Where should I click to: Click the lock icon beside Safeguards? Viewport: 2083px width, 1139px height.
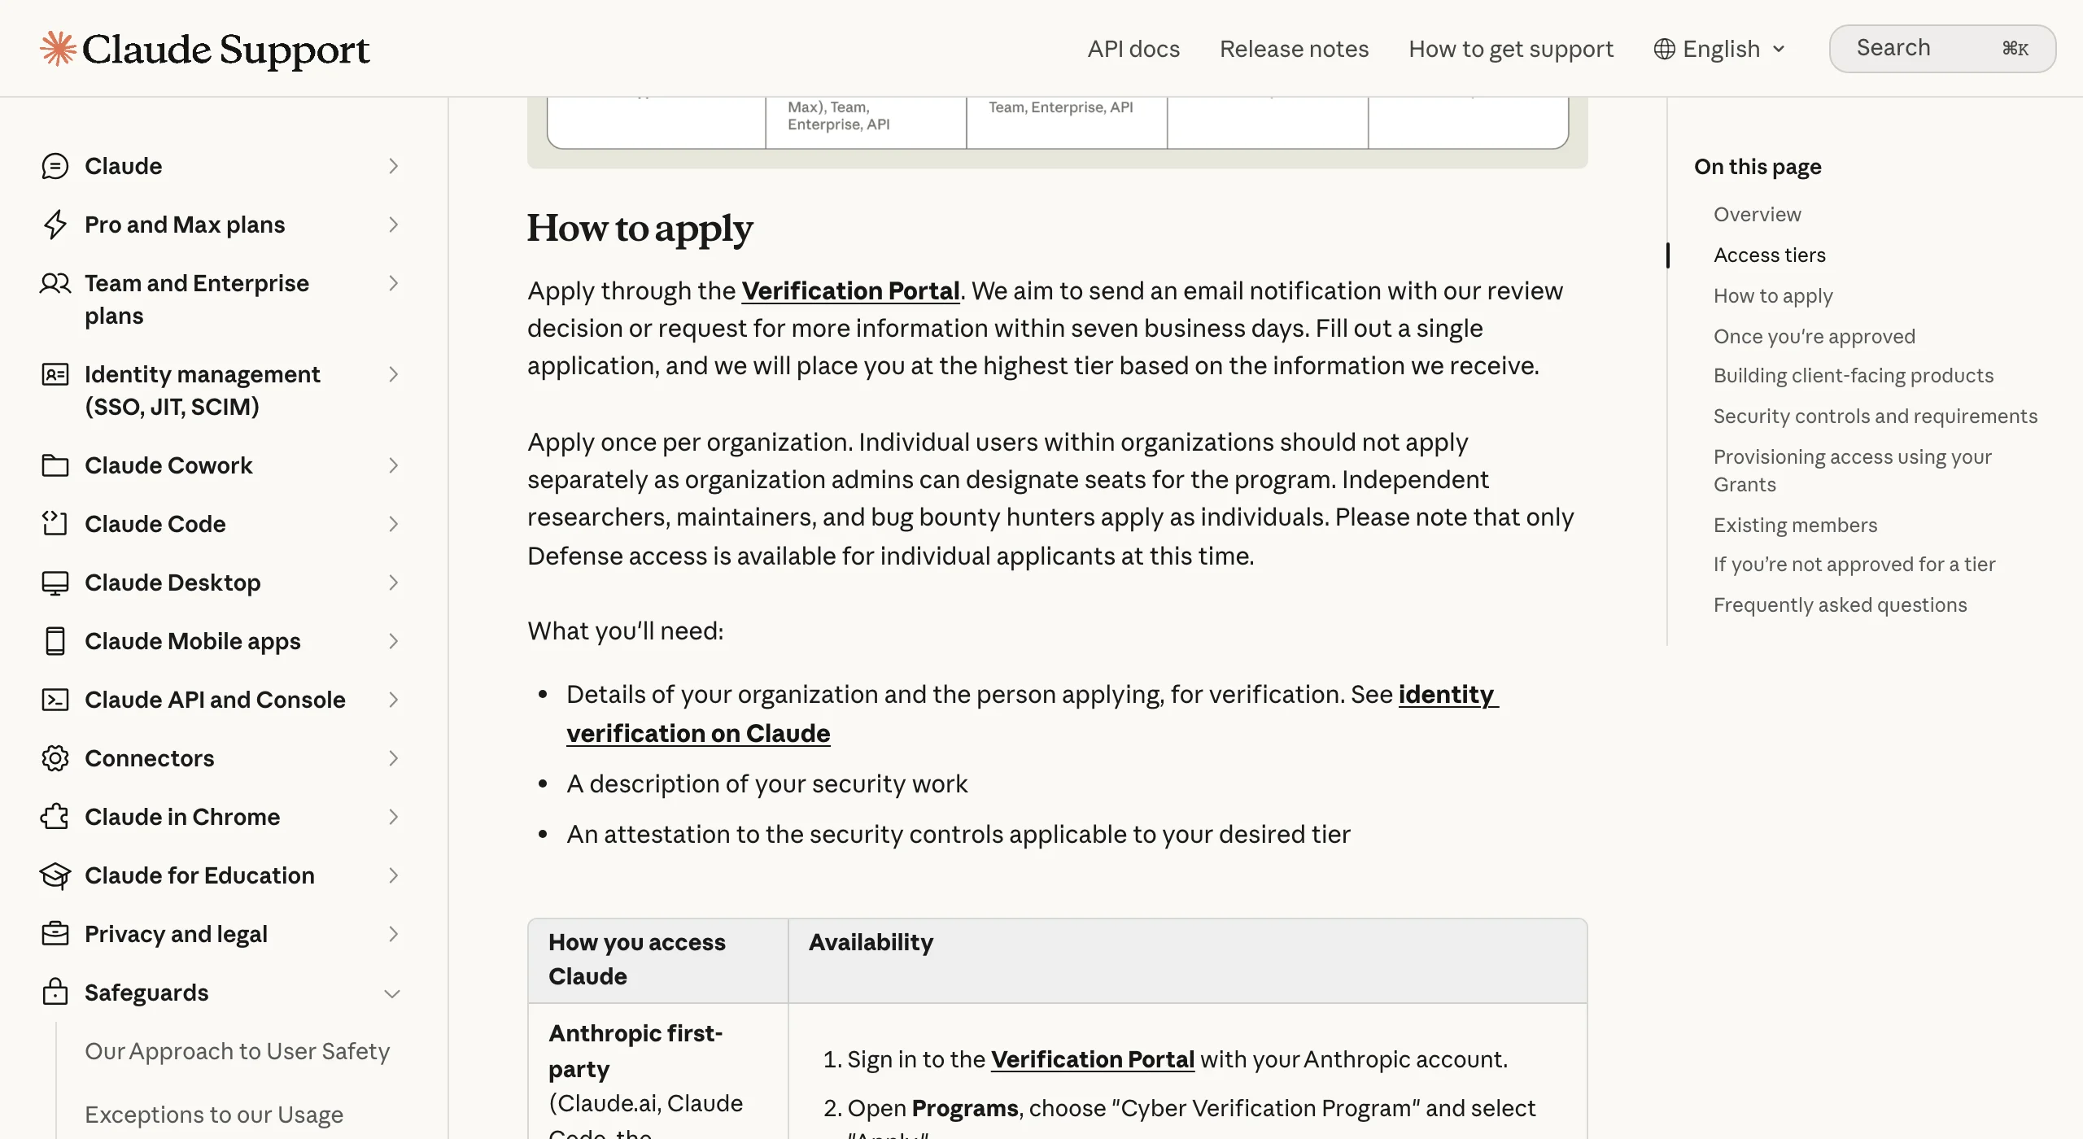click(55, 992)
